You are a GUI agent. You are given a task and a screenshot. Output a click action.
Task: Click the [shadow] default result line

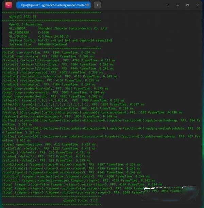[x=46, y=156]
